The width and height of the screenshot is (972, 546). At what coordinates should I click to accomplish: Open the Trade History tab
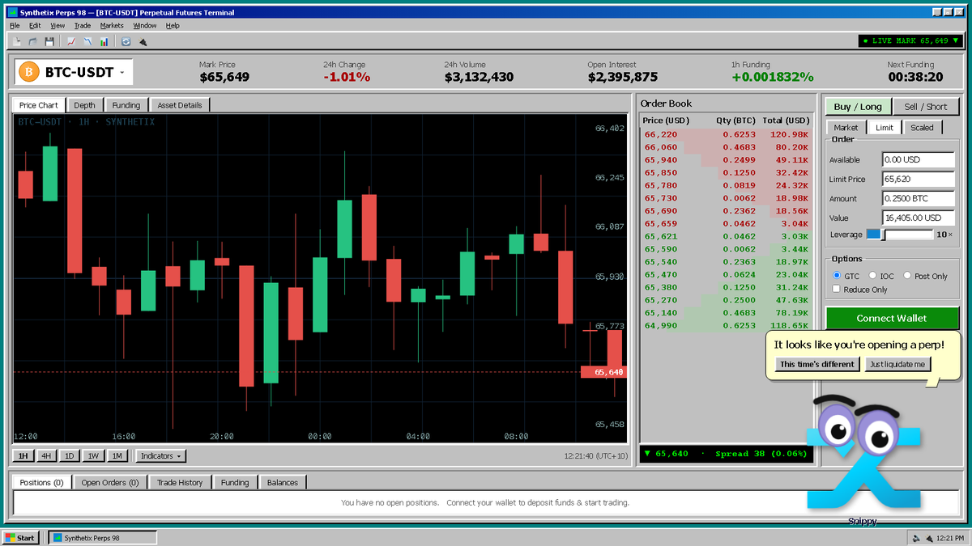coord(180,483)
